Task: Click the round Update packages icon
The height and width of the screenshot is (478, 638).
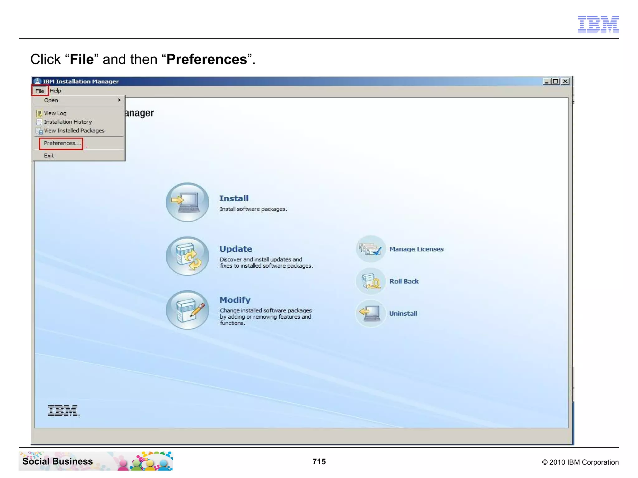Action: 188,256
